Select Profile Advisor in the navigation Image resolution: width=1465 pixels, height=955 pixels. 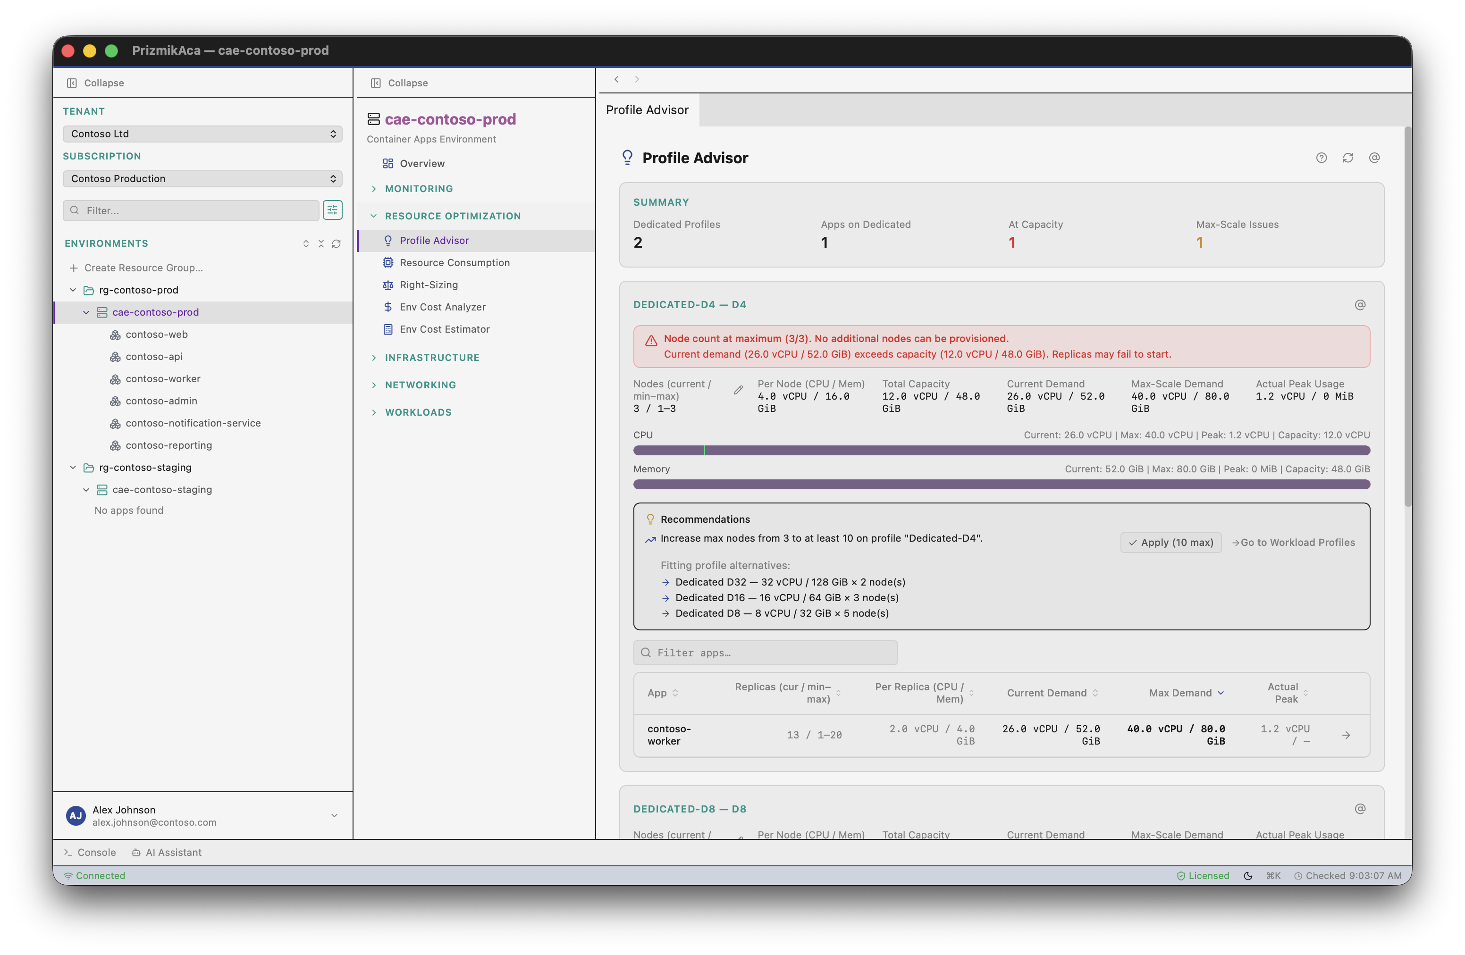476,241
